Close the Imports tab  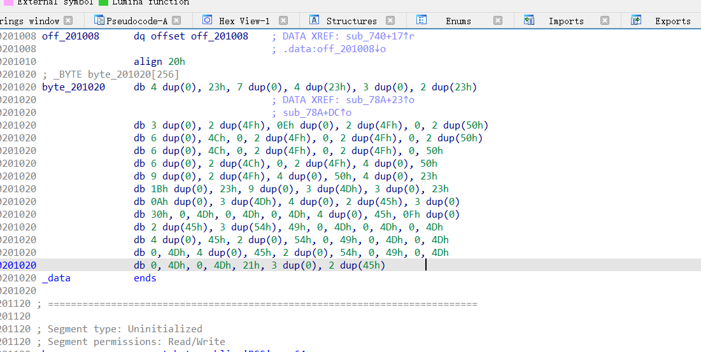pyautogui.click(x=604, y=20)
